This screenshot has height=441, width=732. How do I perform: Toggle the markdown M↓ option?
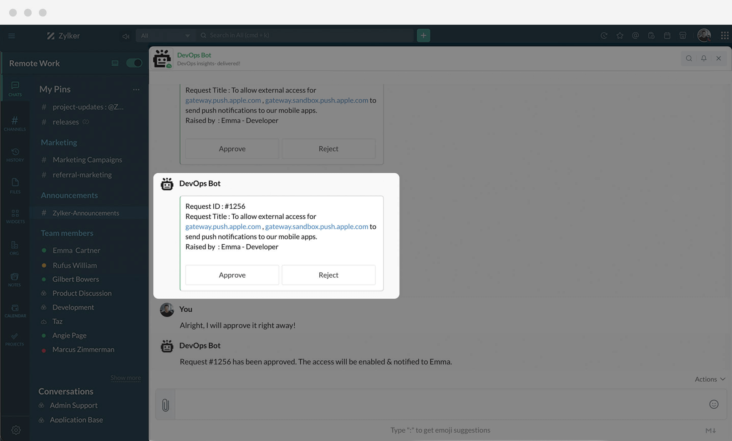point(710,430)
